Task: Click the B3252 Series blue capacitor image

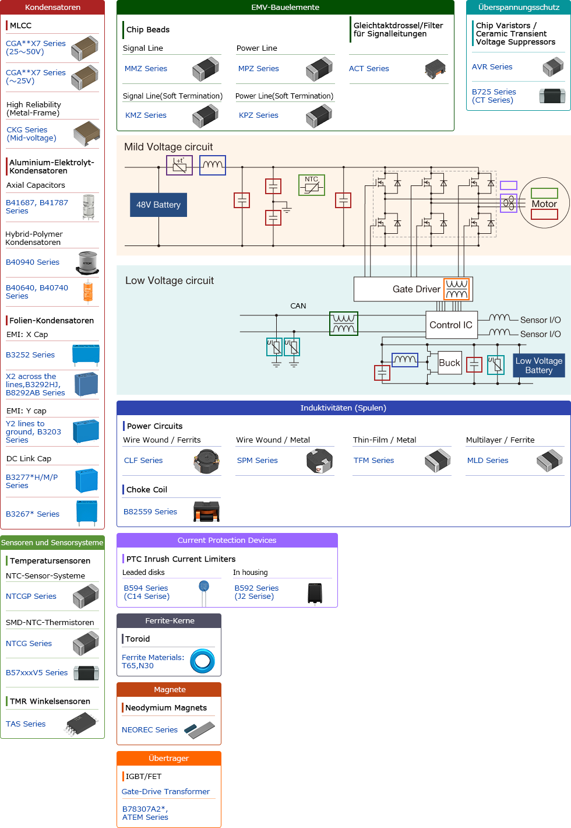Action: coord(86,354)
